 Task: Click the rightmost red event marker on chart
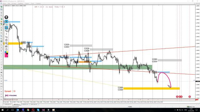(x=190, y=97)
